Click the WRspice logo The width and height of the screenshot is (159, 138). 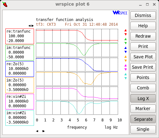click(x=120, y=13)
